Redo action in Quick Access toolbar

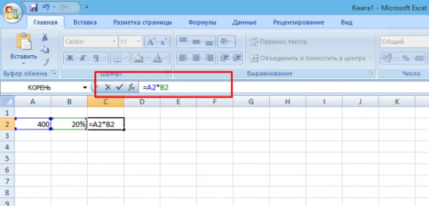[x=63, y=7]
